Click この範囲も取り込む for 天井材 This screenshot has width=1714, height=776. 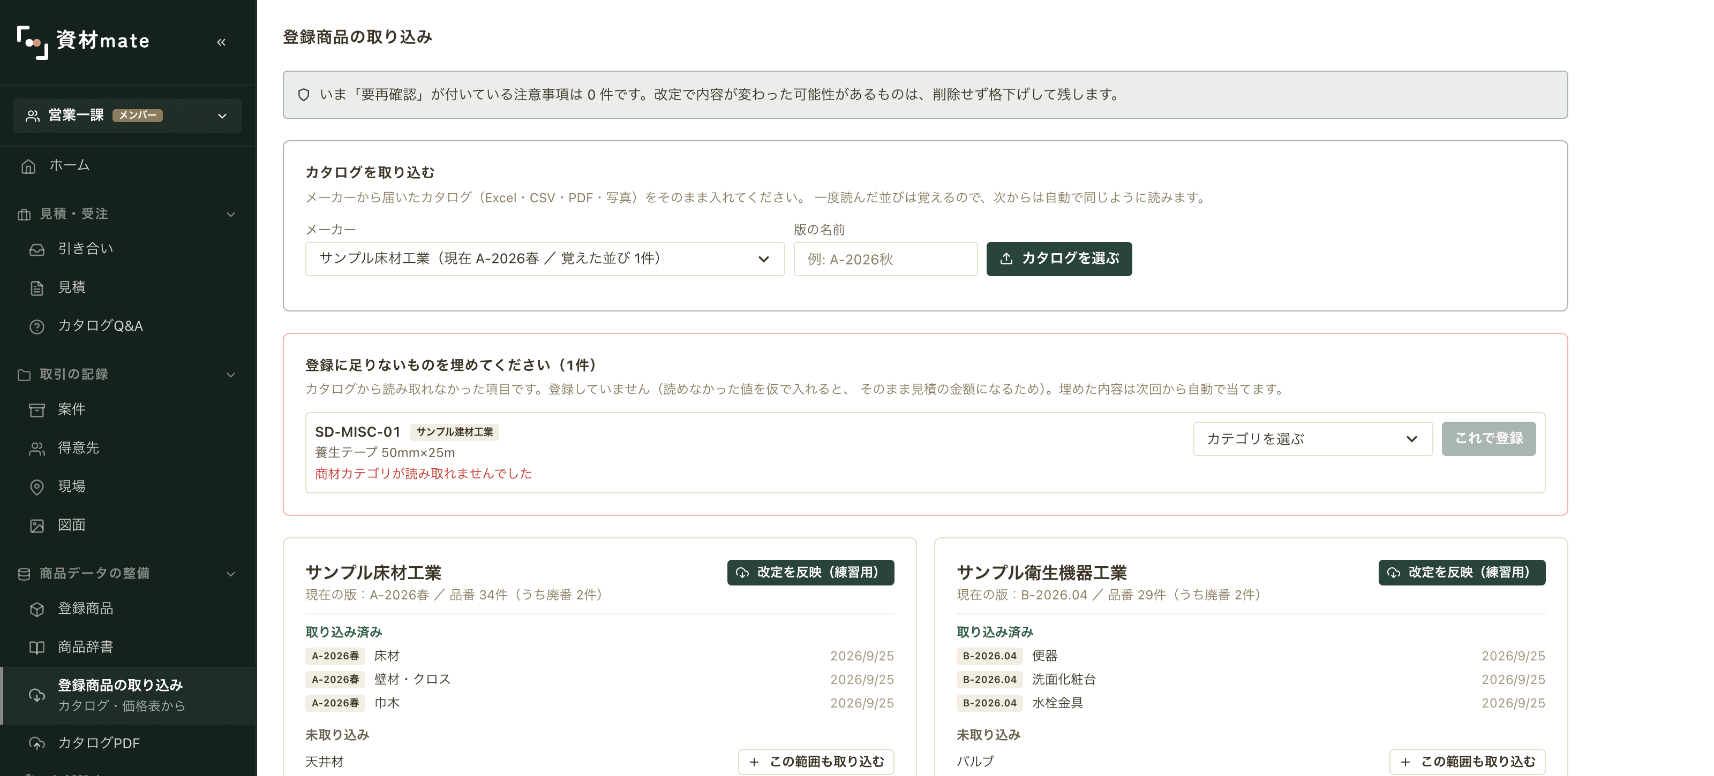[x=816, y=762]
